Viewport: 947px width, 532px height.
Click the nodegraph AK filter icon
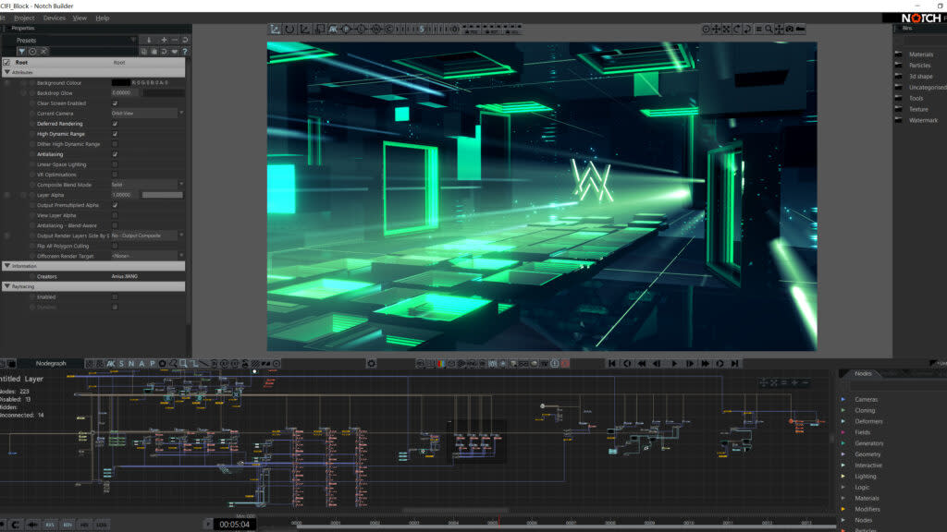(x=111, y=364)
